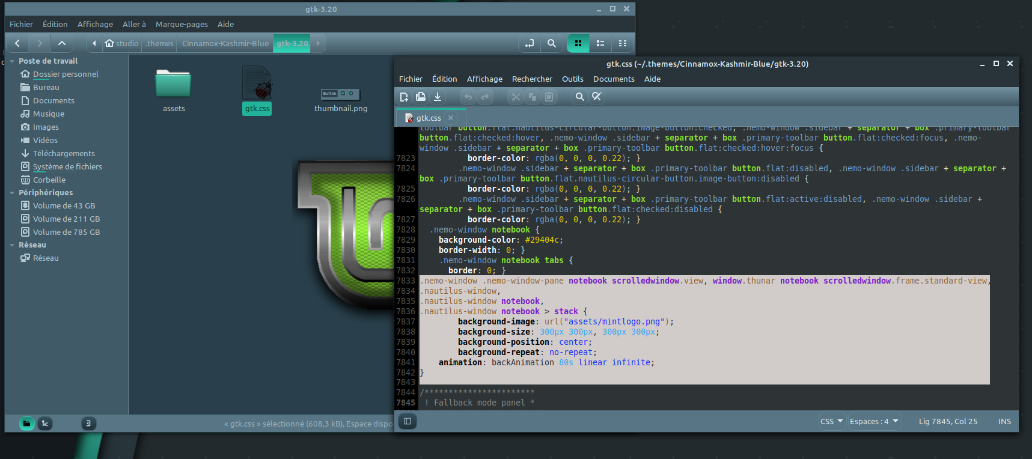This screenshot has height=459, width=1032.
Task: Paste clipboard in editor
Action: (x=549, y=97)
